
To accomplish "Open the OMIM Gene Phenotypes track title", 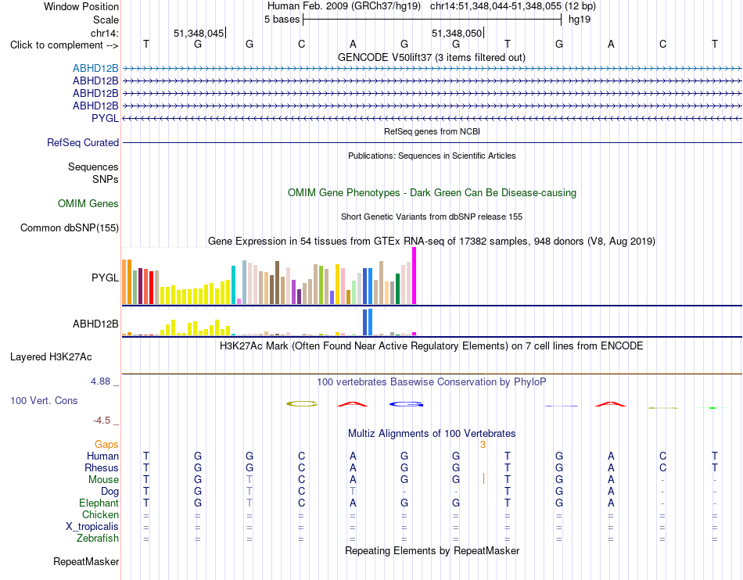I will [x=432, y=193].
